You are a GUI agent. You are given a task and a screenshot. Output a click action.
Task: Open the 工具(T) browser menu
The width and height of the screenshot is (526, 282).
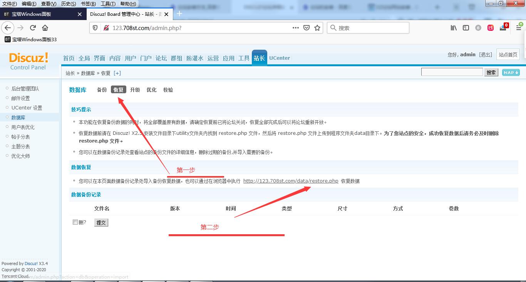click(x=108, y=4)
